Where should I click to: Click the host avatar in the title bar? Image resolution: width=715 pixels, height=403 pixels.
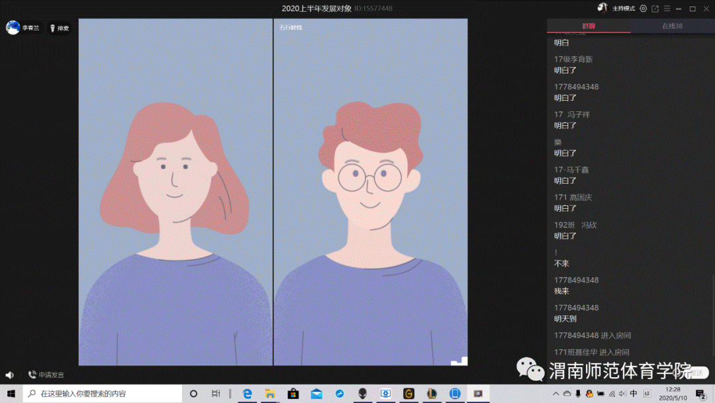602,8
